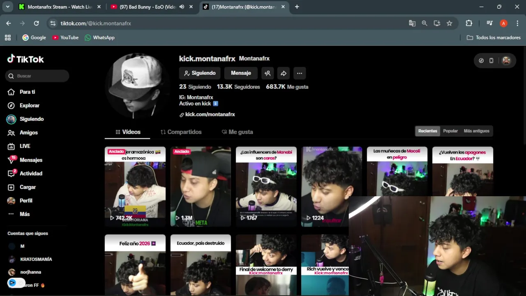This screenshot has width=526, height=296.
Task: Open pinned video with 742.2K views
Action: point(135,187)
